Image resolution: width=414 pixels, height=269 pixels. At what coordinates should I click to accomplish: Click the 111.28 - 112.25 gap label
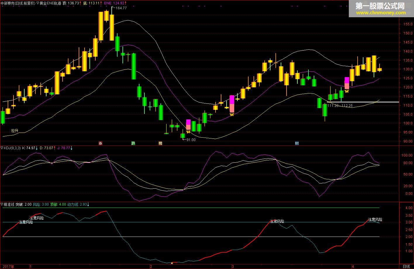click(x=340, y=106)
